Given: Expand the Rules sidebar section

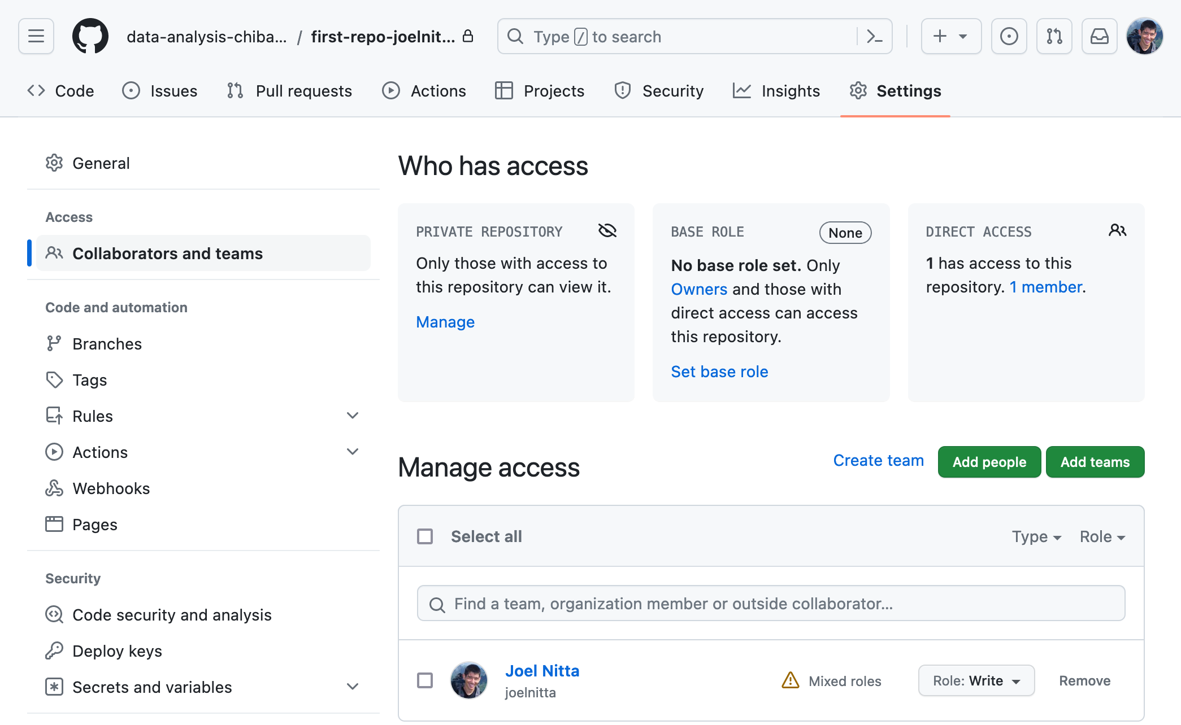Looking at the screenshot, I should [x=353, y=416].
